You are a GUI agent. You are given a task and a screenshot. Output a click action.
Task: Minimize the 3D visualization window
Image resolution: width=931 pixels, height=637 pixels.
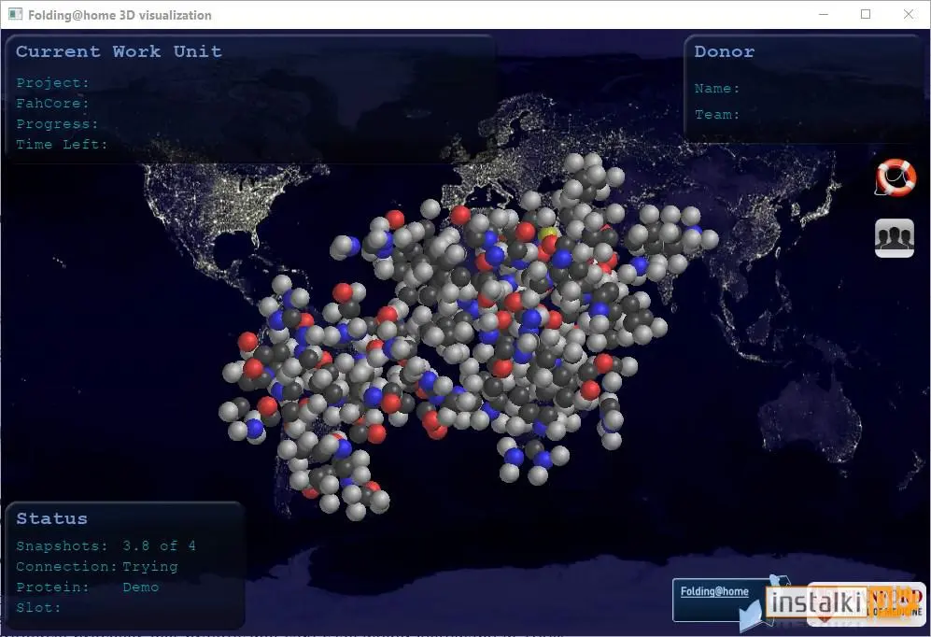click(824, 14)
